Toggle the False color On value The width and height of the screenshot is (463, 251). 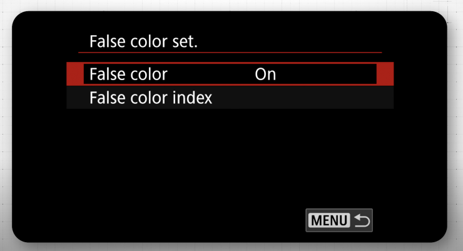point(265,74)
